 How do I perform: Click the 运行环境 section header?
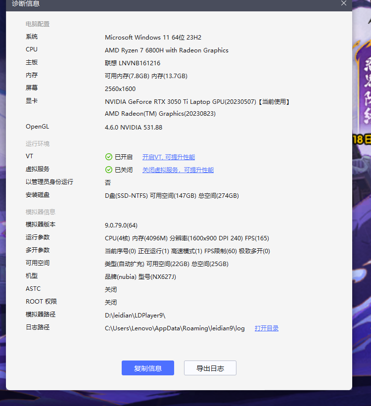[38, 143]
